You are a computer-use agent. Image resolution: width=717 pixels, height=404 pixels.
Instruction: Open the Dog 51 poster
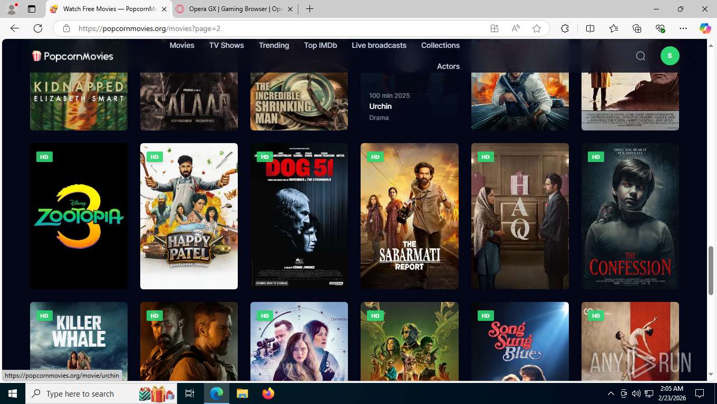299,216
